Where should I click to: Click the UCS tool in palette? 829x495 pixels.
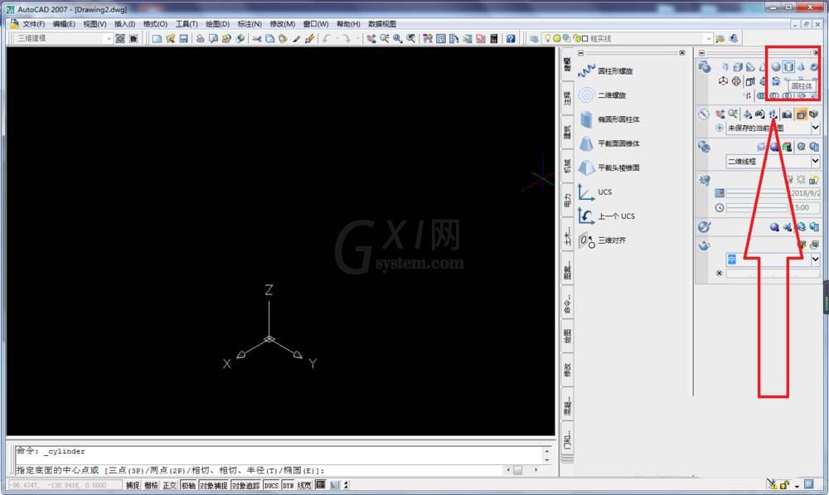point(594,192)
